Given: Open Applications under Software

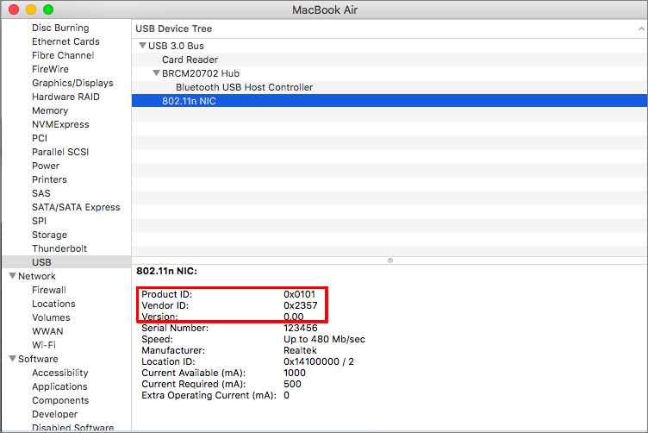Looking at the screenshot, I should click(x=59, y=386).
